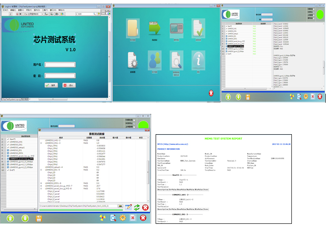This screenshot has height=227, width=332.
Task: Open the File menu in the login window
Action: 5,10
